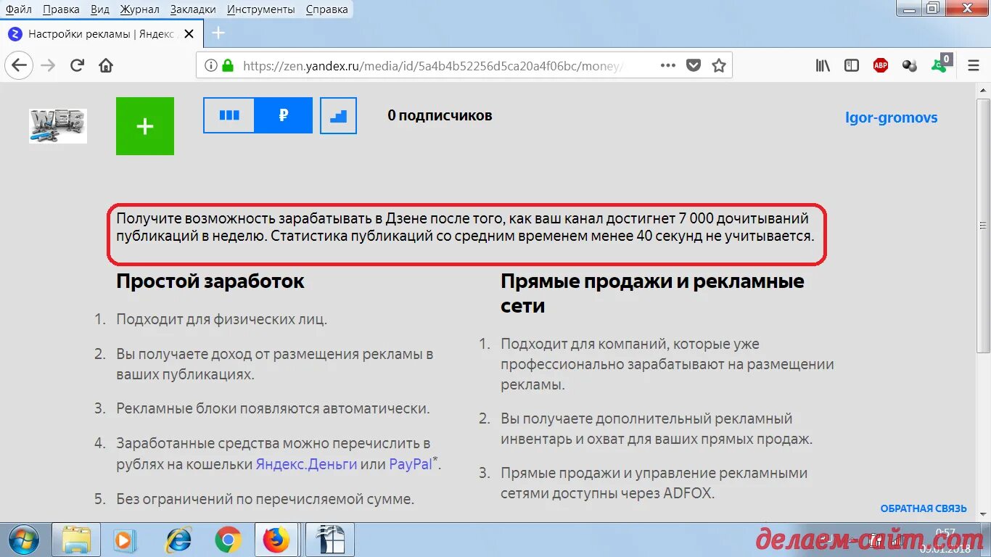
Task: Click the green padlock security icon
Action: (228, 65)
